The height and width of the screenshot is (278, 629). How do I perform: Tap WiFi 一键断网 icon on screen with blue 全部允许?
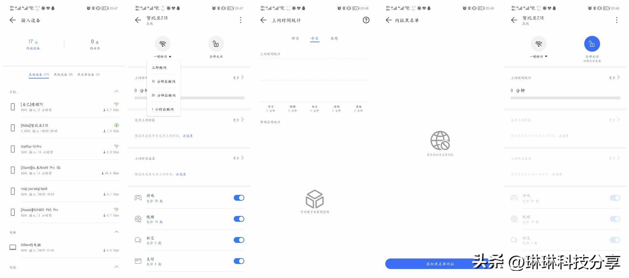pos(539,44)
